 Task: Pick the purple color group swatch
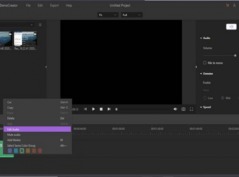pos(10,151)
